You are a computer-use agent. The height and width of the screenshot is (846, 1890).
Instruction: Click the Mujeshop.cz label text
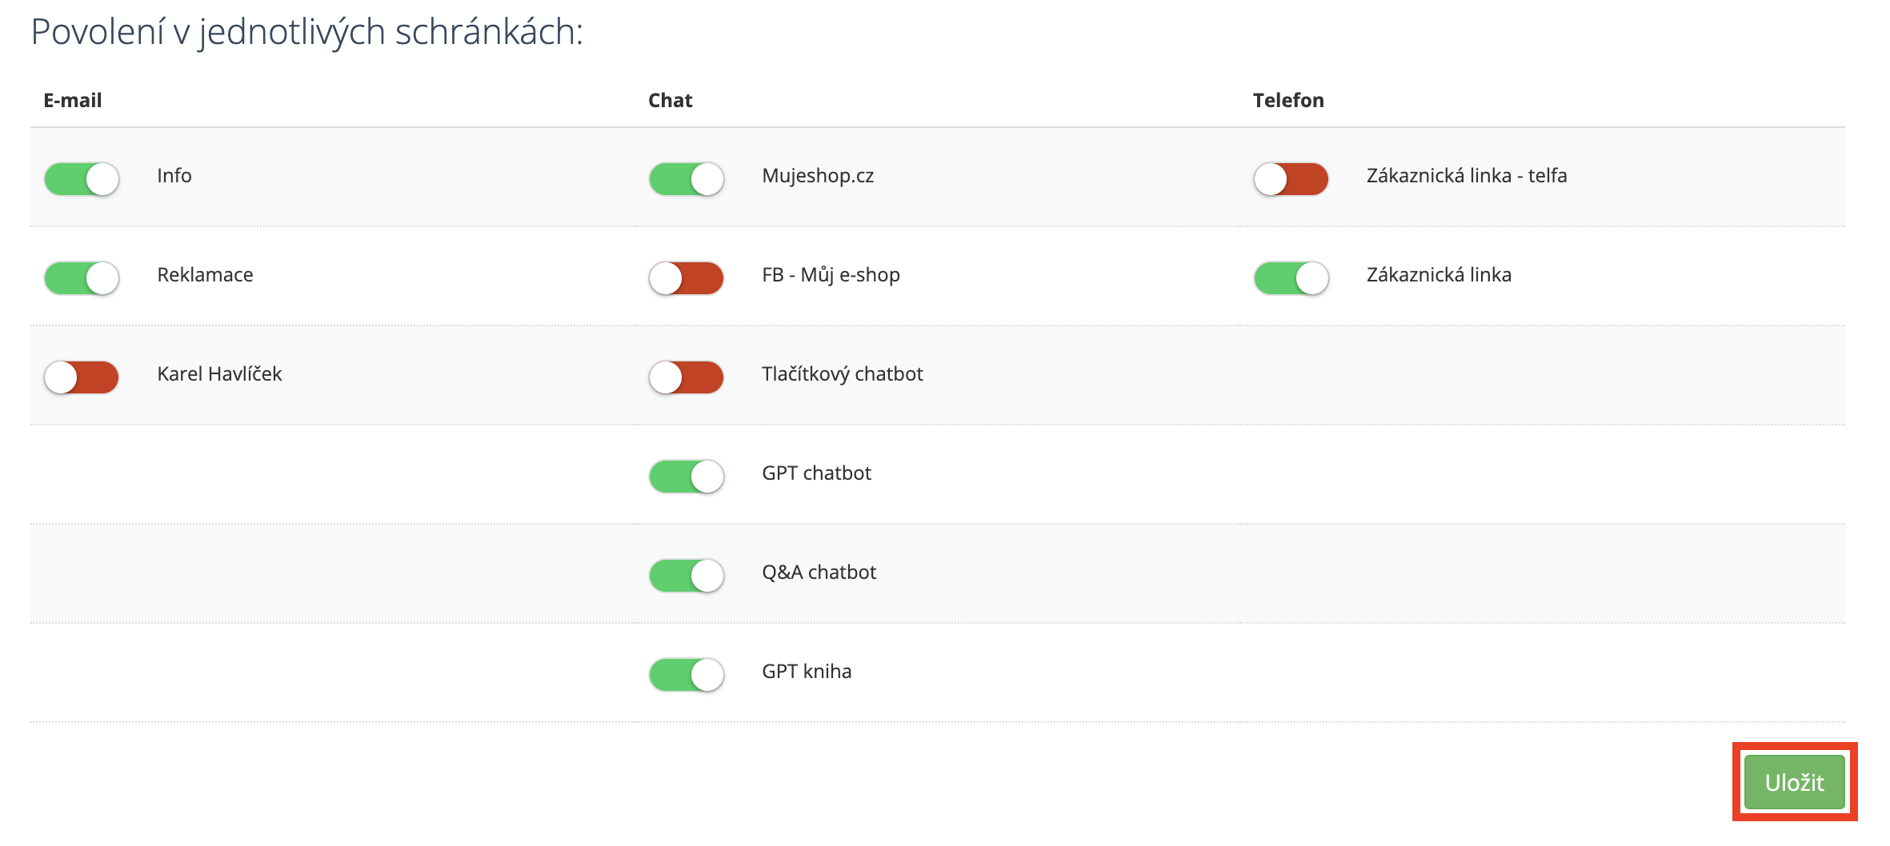point(818,176)
